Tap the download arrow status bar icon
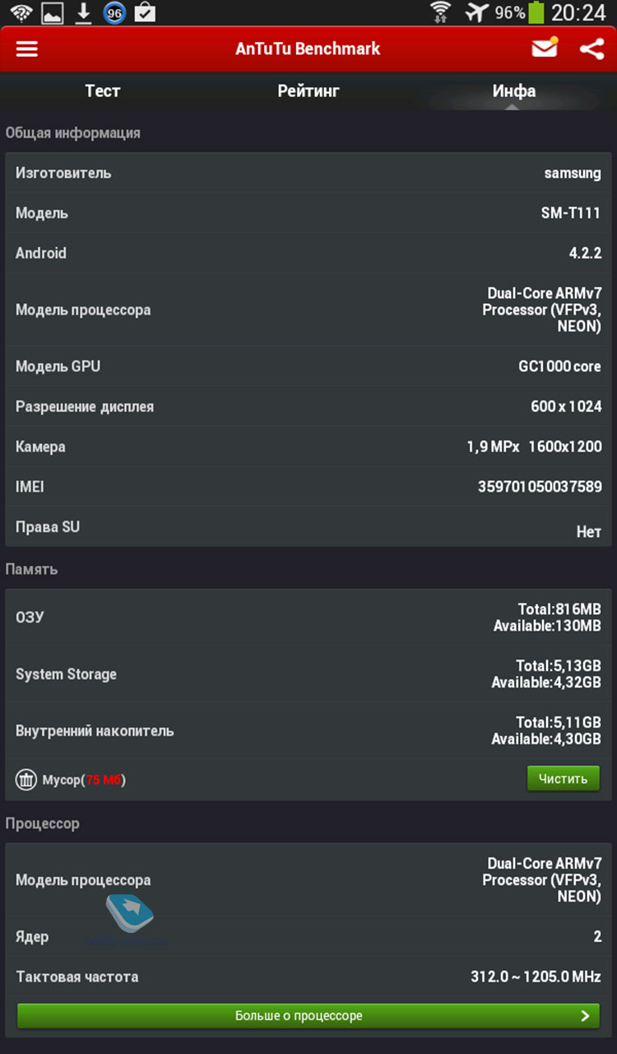This screenshot has width=617, height=1054. [83, 13]
